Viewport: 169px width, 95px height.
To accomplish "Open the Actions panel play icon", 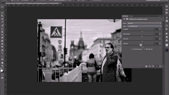I will tap(167, 29).
